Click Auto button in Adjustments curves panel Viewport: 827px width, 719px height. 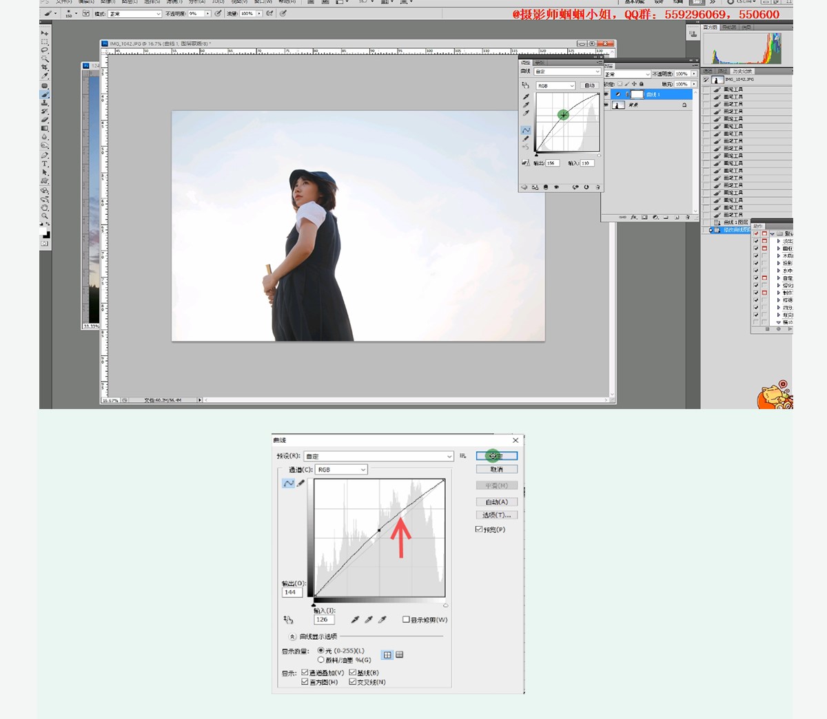pos(589,85)
